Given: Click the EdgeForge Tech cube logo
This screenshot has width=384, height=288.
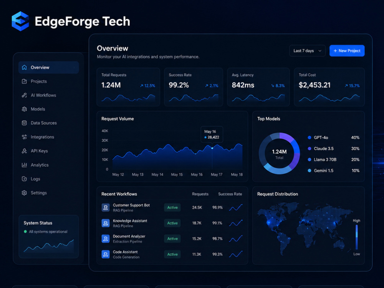Looking at the screenshot, I should (20, 21).
